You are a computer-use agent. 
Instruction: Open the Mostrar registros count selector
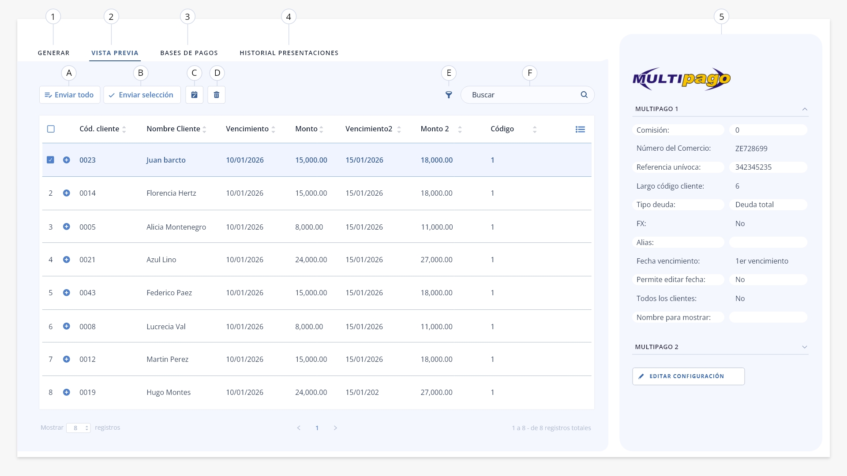pos(79,428)
